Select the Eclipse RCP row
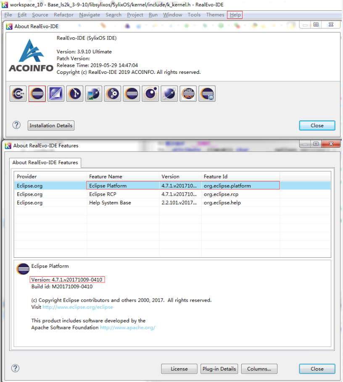 click(172, 194)
